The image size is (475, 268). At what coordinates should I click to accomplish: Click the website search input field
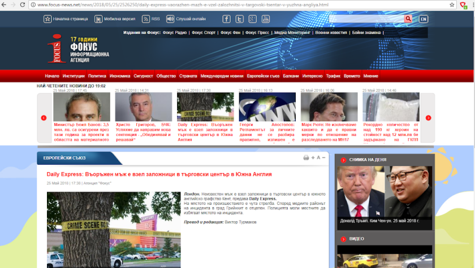point(366,19)
